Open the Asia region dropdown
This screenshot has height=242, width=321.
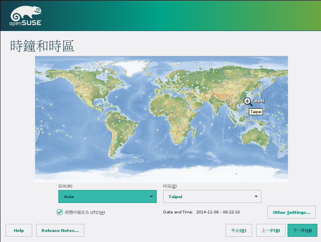coord(108,196)
